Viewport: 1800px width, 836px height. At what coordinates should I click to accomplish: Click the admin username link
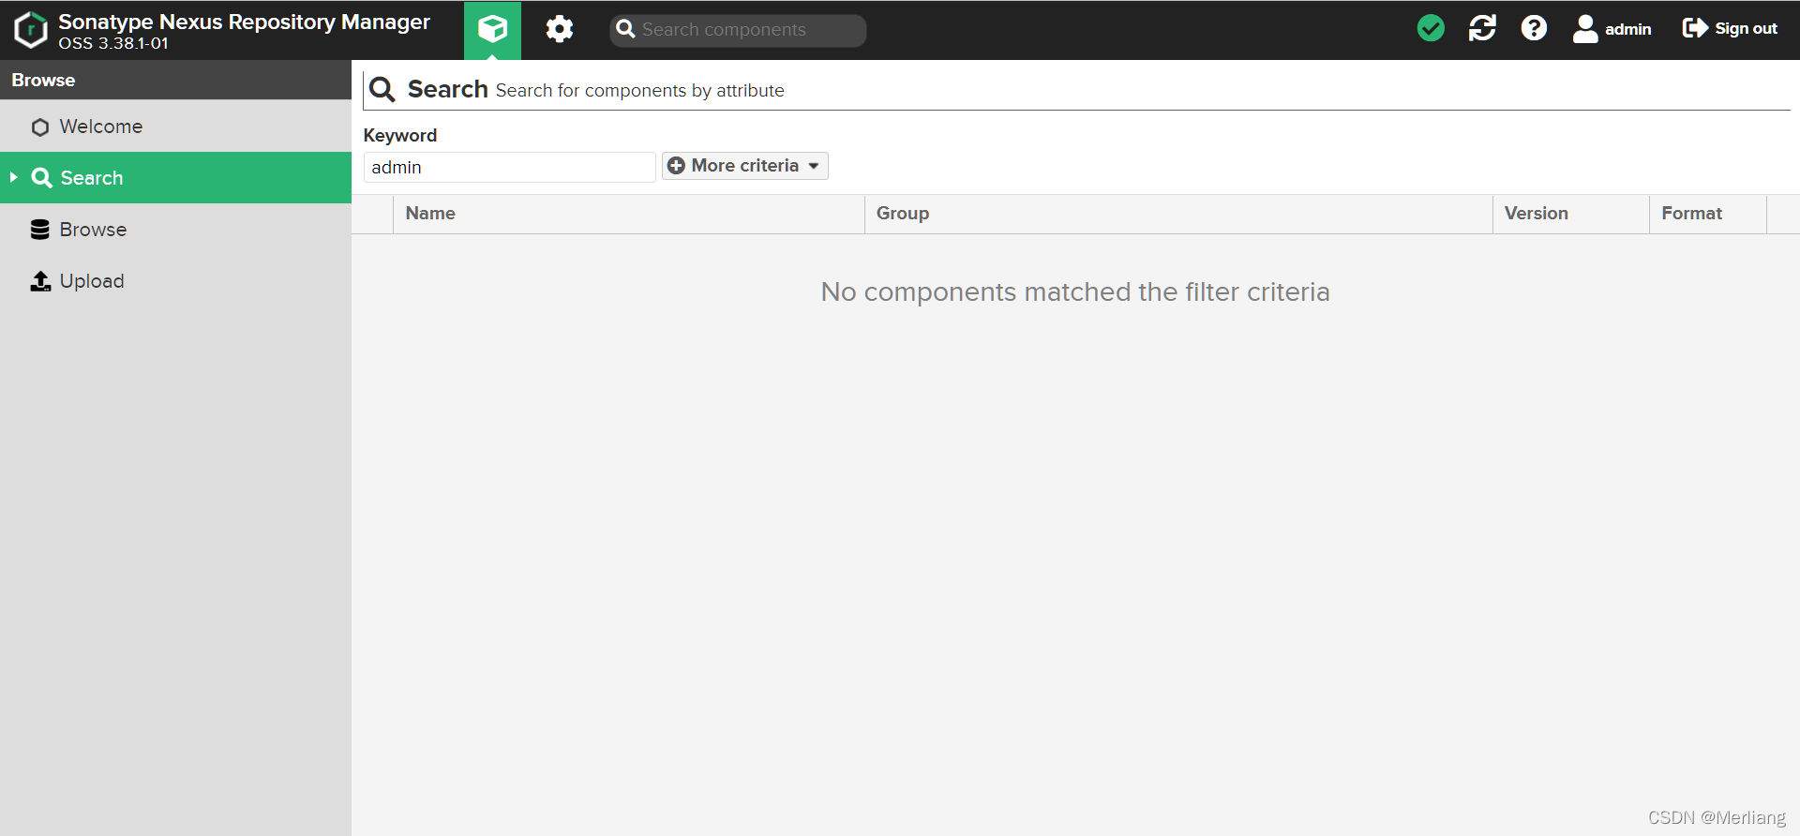tap(1627, 29)
